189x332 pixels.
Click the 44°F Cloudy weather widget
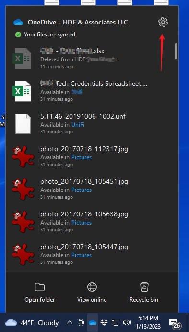click(32, 323)
